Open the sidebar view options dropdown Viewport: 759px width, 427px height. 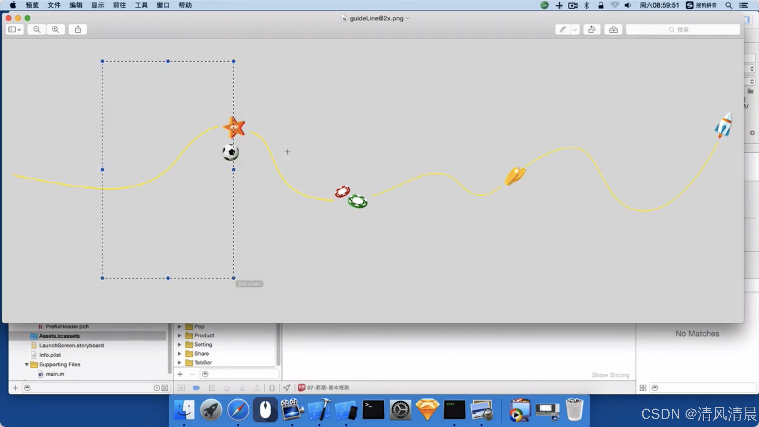(15, 29)
